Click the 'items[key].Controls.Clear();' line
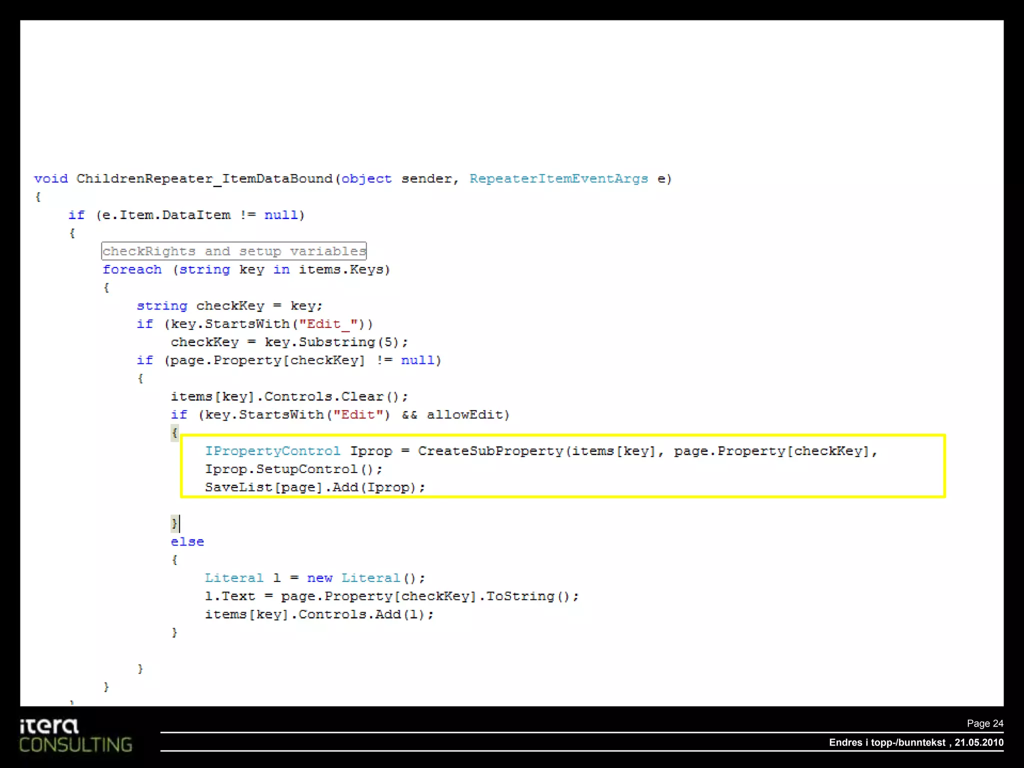 pos(289,396)
